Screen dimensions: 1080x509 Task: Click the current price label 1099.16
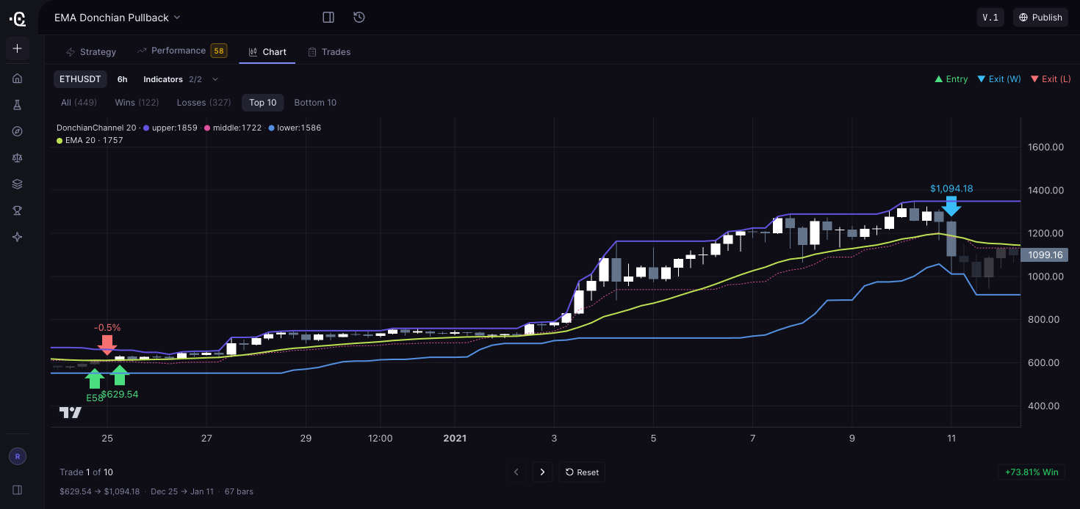pyautogui.click(x=1044, y=255)
